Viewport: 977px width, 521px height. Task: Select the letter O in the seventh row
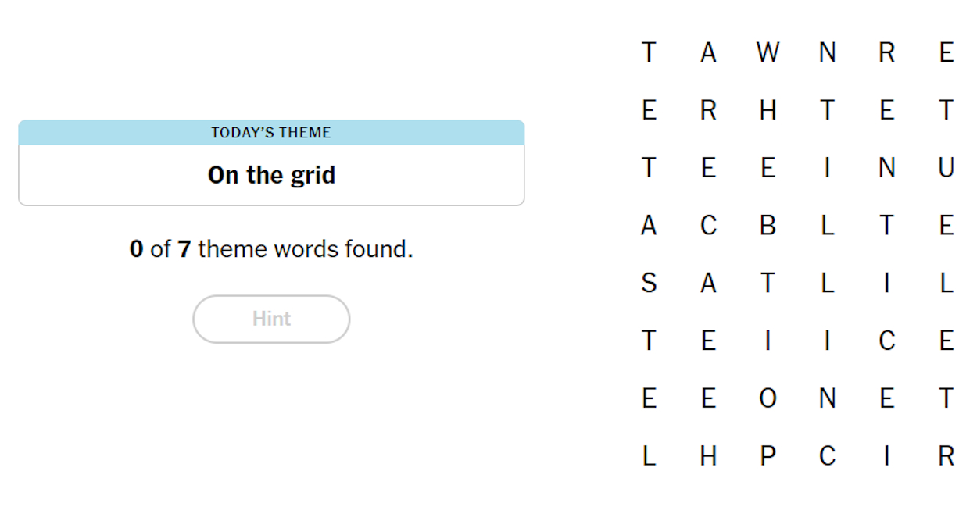coord(768,398)
